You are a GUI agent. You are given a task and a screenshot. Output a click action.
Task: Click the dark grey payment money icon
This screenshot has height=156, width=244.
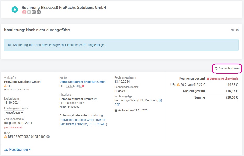34,12
